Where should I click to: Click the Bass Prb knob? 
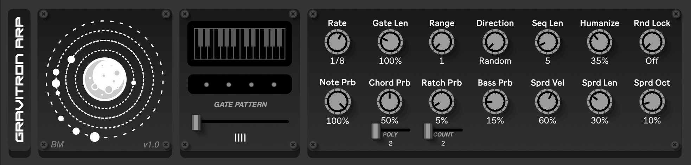[x=495, y=102]
